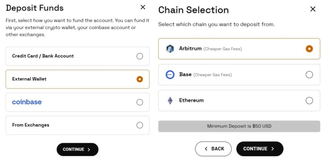Select the From Exchanges radio button

(x=139, y=125)
